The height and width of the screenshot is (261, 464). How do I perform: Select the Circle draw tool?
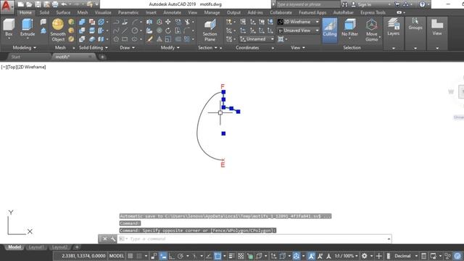click(x=135, y=30)
